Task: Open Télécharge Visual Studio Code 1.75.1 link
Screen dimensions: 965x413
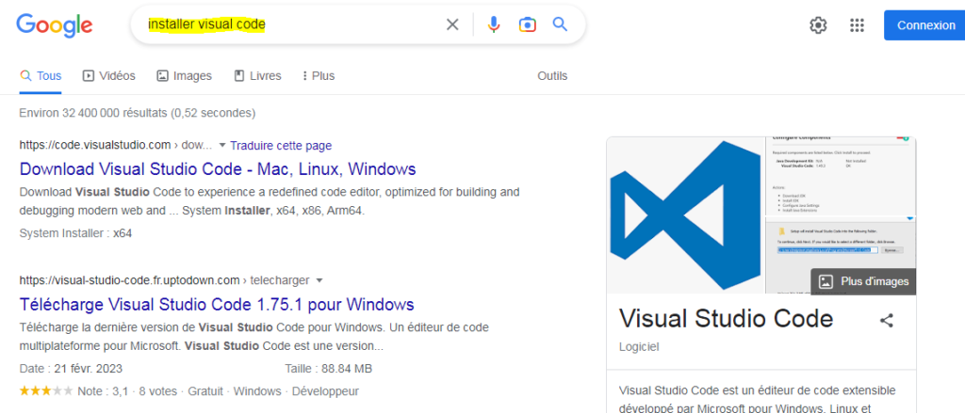Action: (x=217, y=304)
